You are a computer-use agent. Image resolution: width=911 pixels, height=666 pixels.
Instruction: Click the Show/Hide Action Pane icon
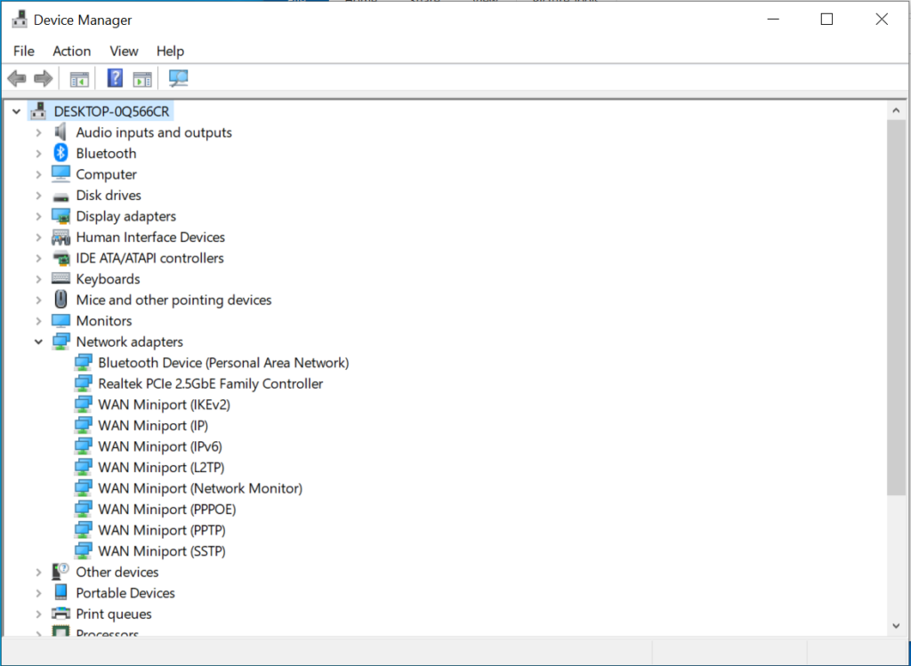click(142, 78)
